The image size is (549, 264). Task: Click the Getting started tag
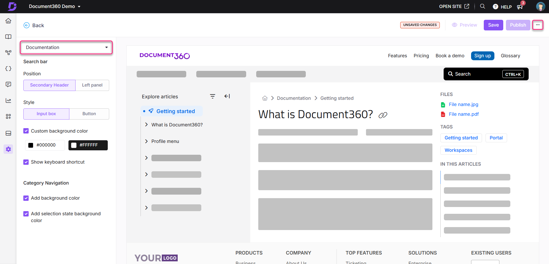(461, 138)
